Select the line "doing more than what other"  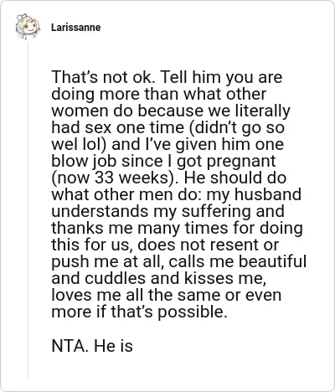(158, 94)
